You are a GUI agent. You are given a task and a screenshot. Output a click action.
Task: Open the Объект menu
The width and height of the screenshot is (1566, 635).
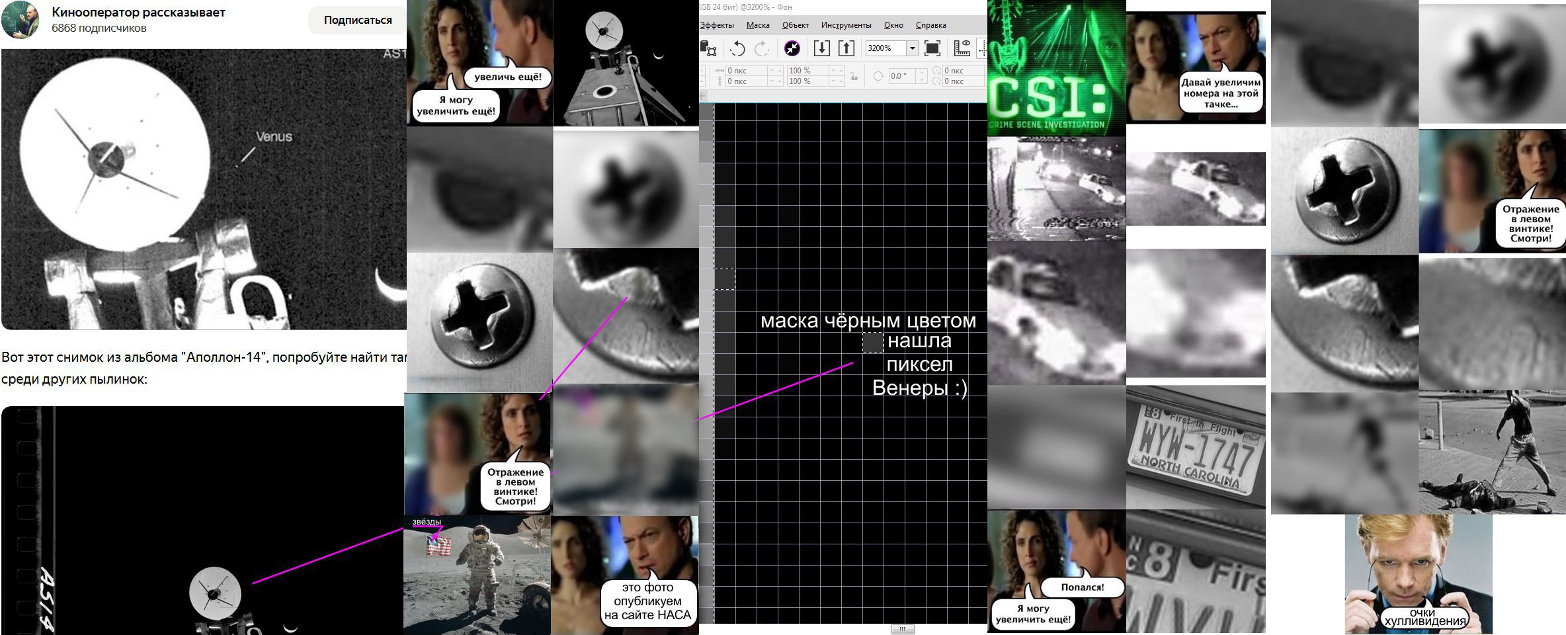795,25
